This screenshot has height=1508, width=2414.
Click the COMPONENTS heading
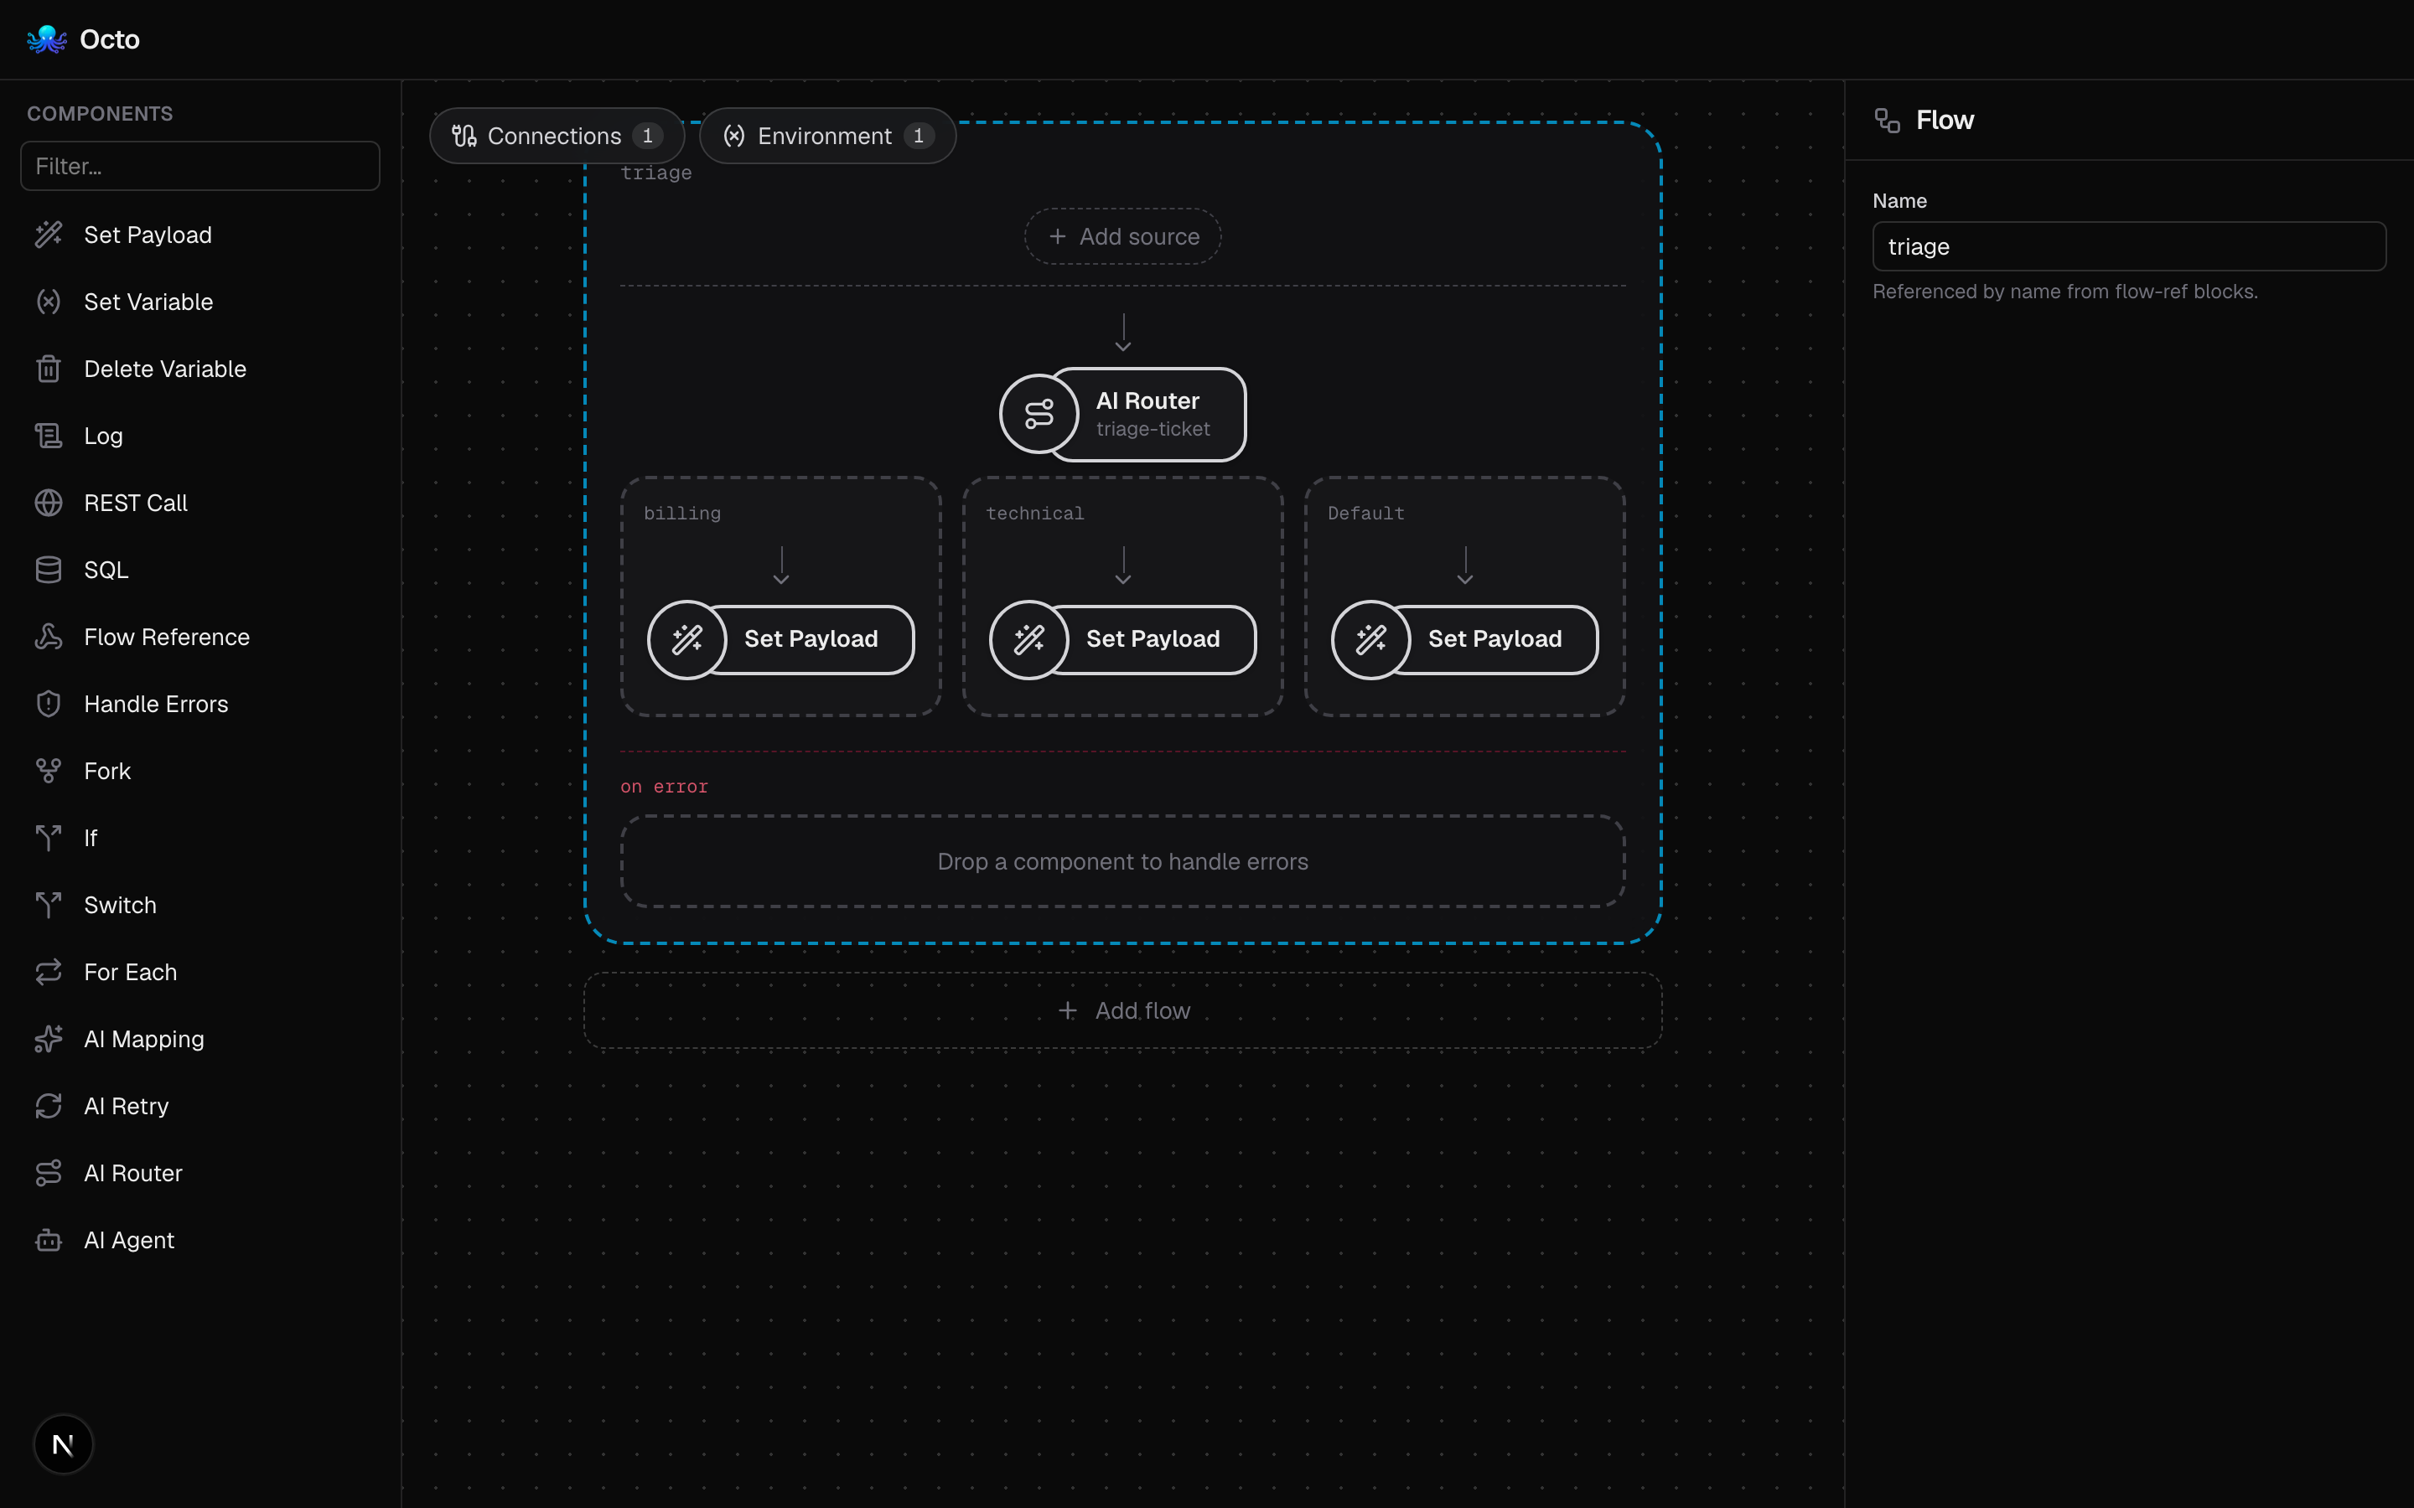100,114
